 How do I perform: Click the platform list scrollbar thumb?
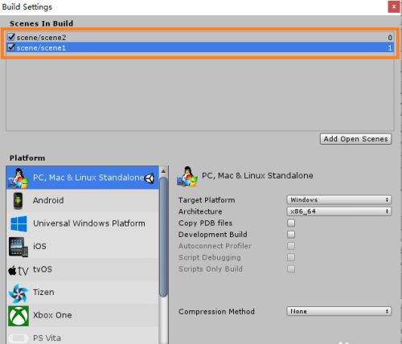click(x=163, y=237)
